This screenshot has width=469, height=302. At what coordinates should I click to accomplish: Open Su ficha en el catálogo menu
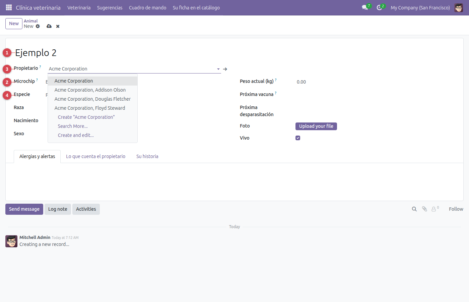[x=196, y=7]
